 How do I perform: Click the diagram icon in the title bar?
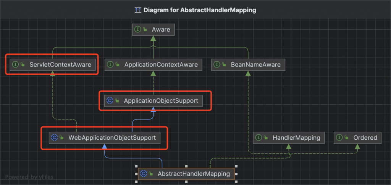click(x=138, y=10)
